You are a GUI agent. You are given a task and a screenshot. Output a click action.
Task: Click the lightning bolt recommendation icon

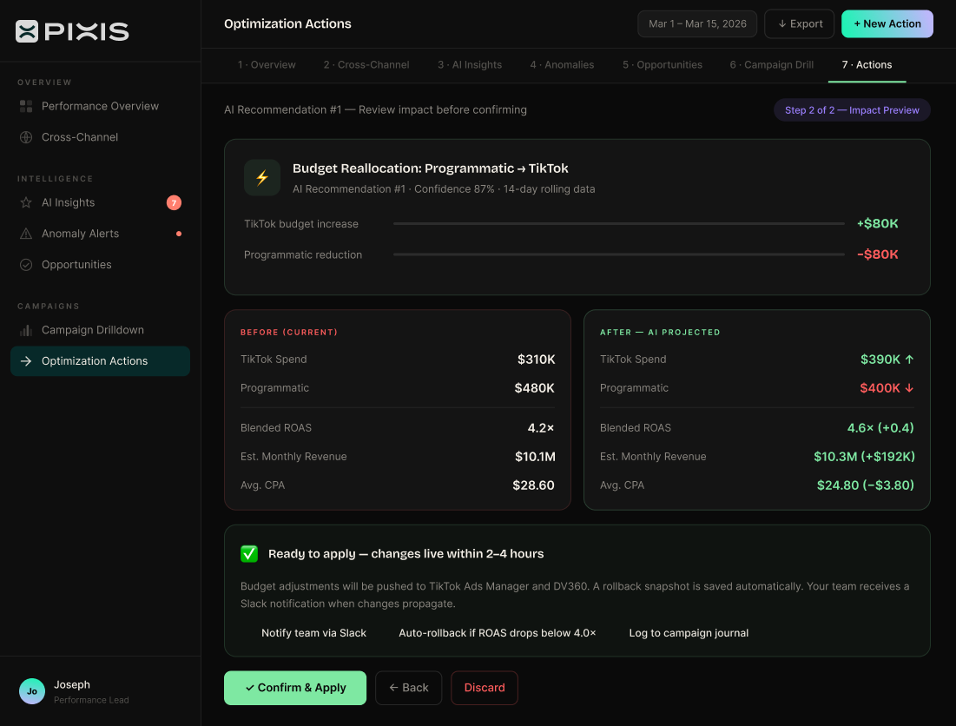(x=262, y=177)
